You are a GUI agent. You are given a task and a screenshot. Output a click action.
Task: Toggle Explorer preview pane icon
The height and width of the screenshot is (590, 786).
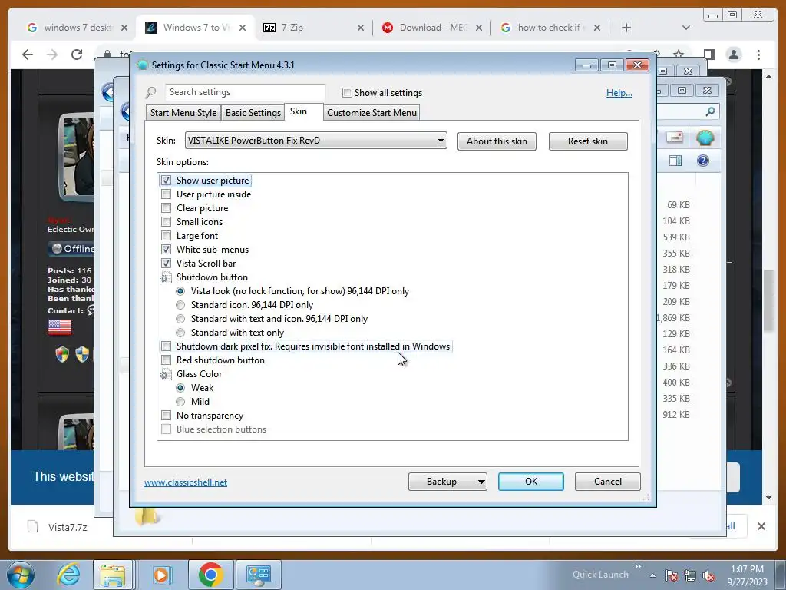(x=675, y=161)
